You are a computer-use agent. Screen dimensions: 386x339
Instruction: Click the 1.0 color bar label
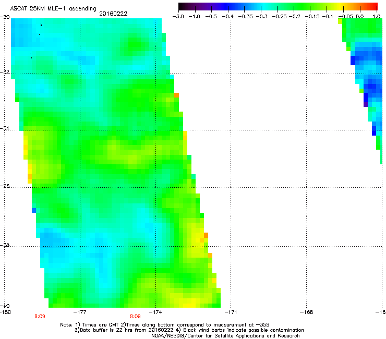377,17
